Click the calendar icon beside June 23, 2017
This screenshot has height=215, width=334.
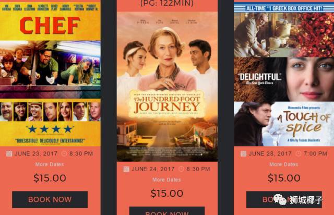9,153
